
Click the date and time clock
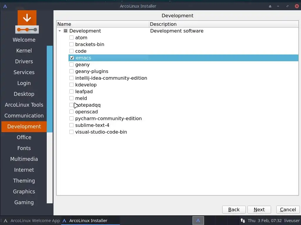[x=265, y=221]
